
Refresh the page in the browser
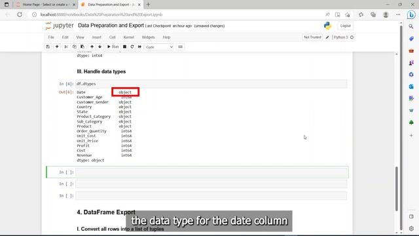20,14
